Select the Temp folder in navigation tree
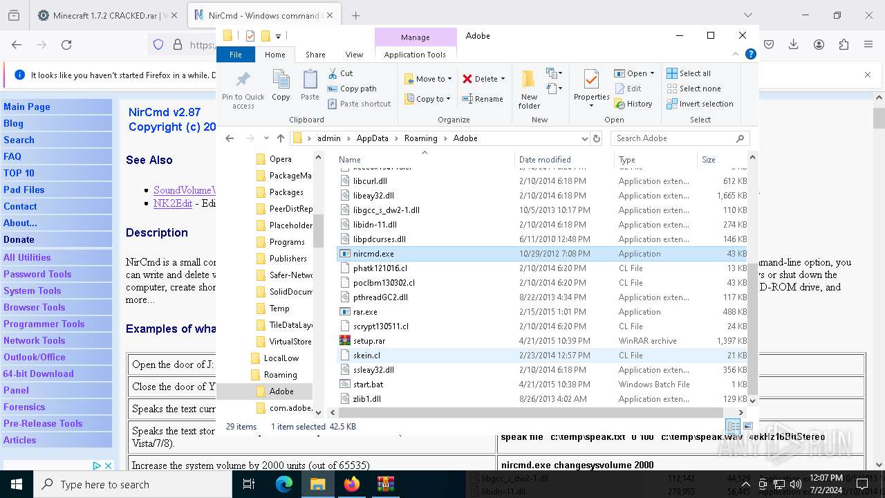Screen dimensions: 885x498 click(x=279, y=308)
